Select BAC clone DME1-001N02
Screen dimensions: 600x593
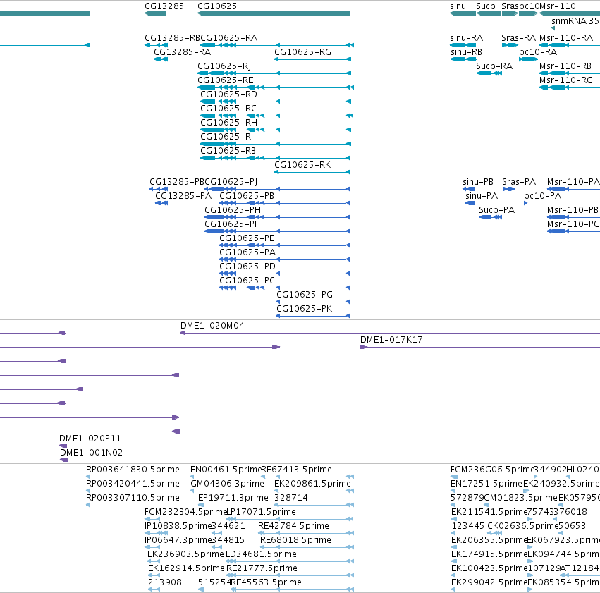[x=91, y=453]
